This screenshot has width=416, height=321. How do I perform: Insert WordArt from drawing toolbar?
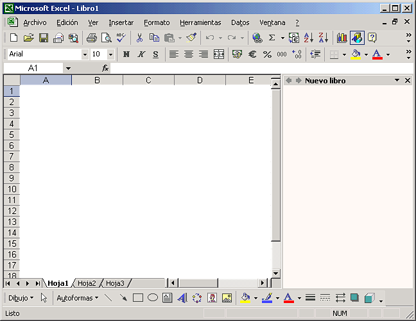(182, 298)
